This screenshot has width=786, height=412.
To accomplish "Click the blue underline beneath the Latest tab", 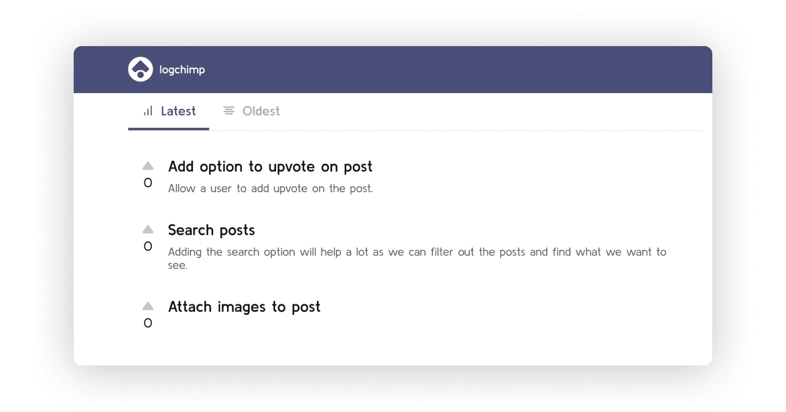I will click(168, 129).
